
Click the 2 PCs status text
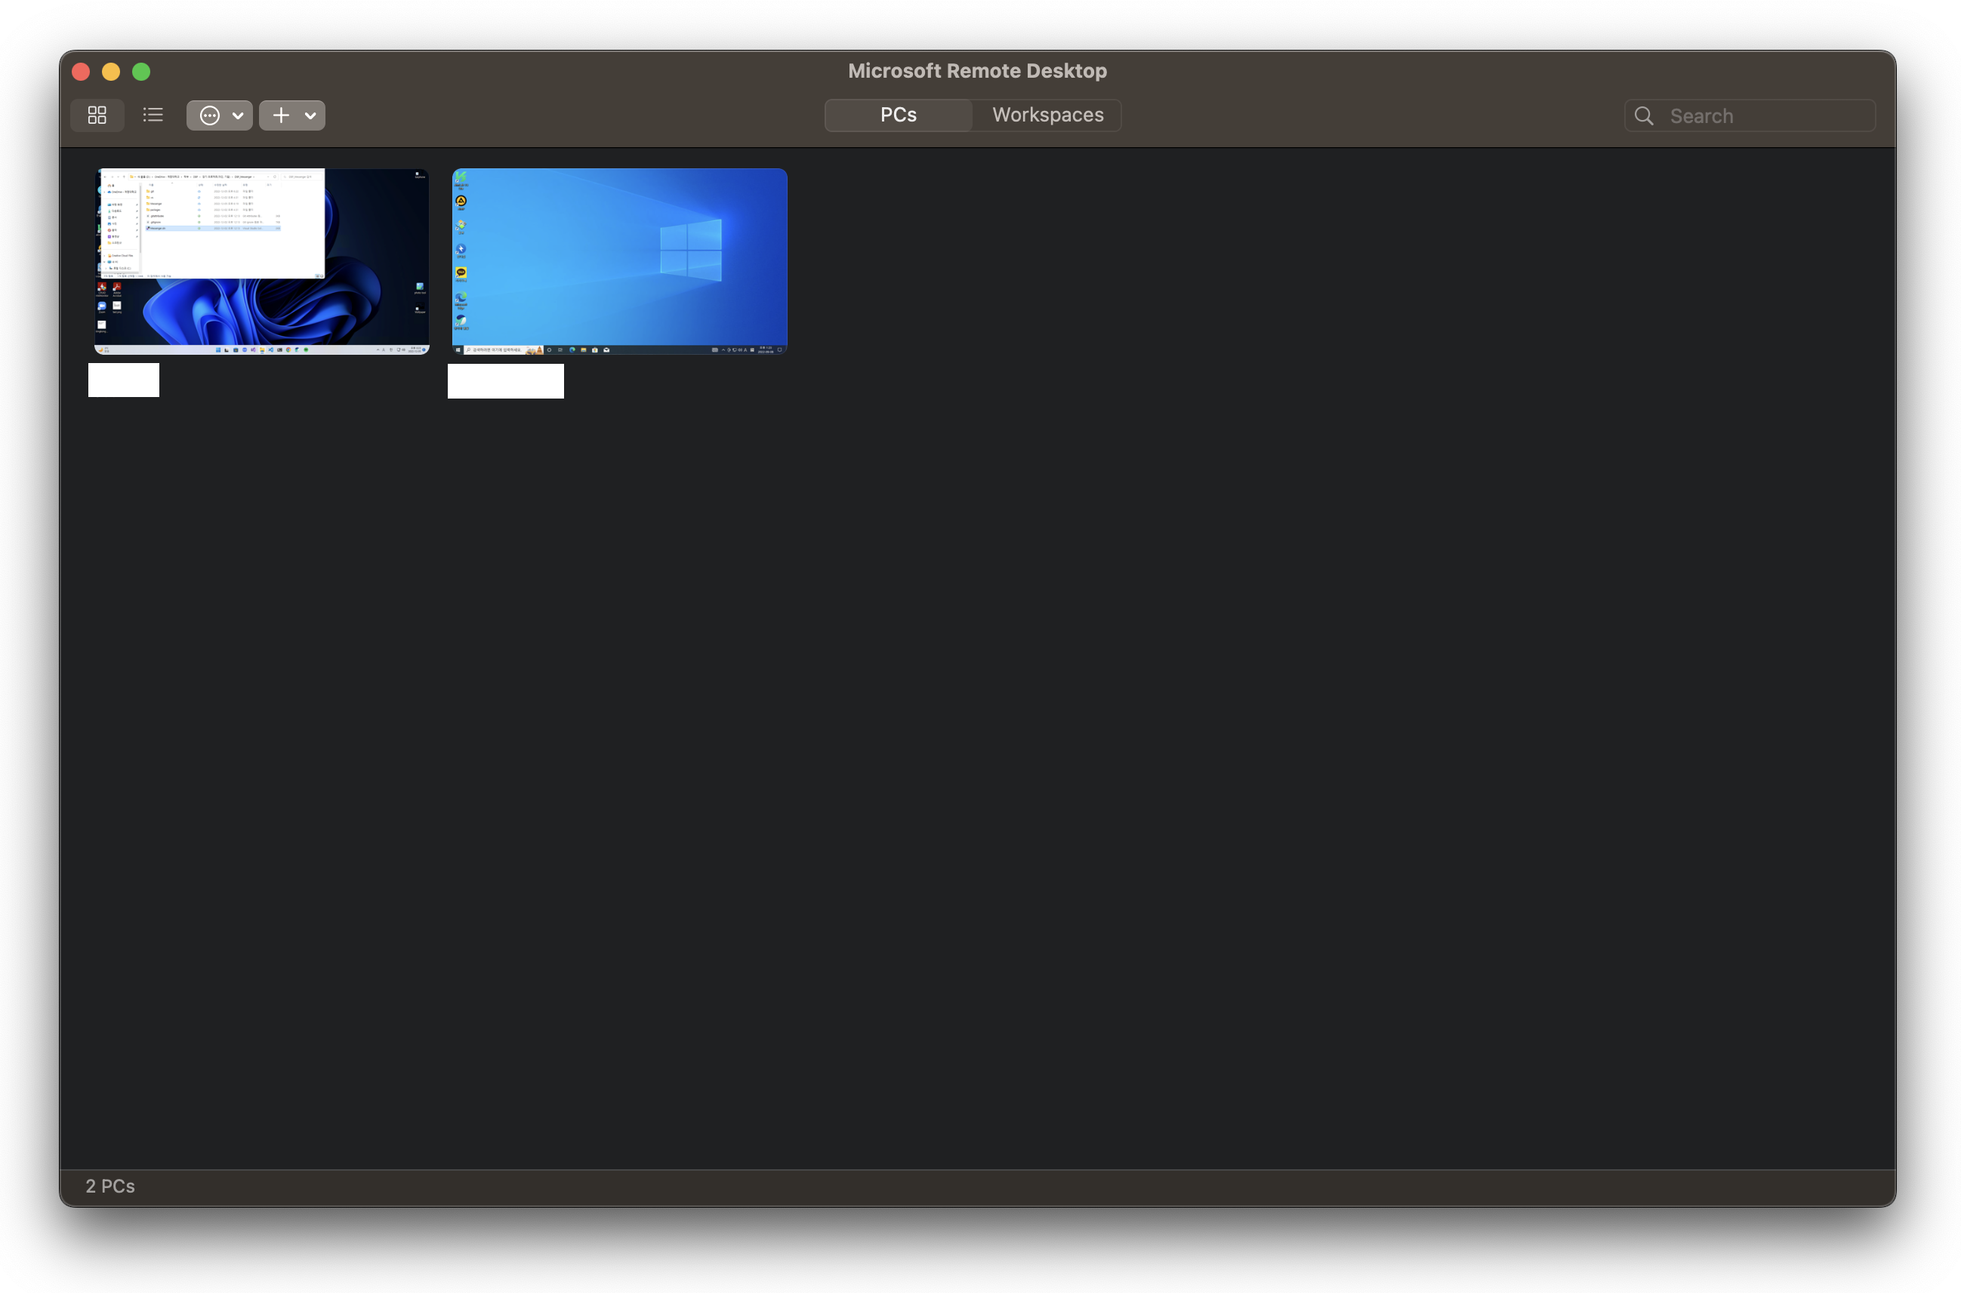coord(110,1186)
